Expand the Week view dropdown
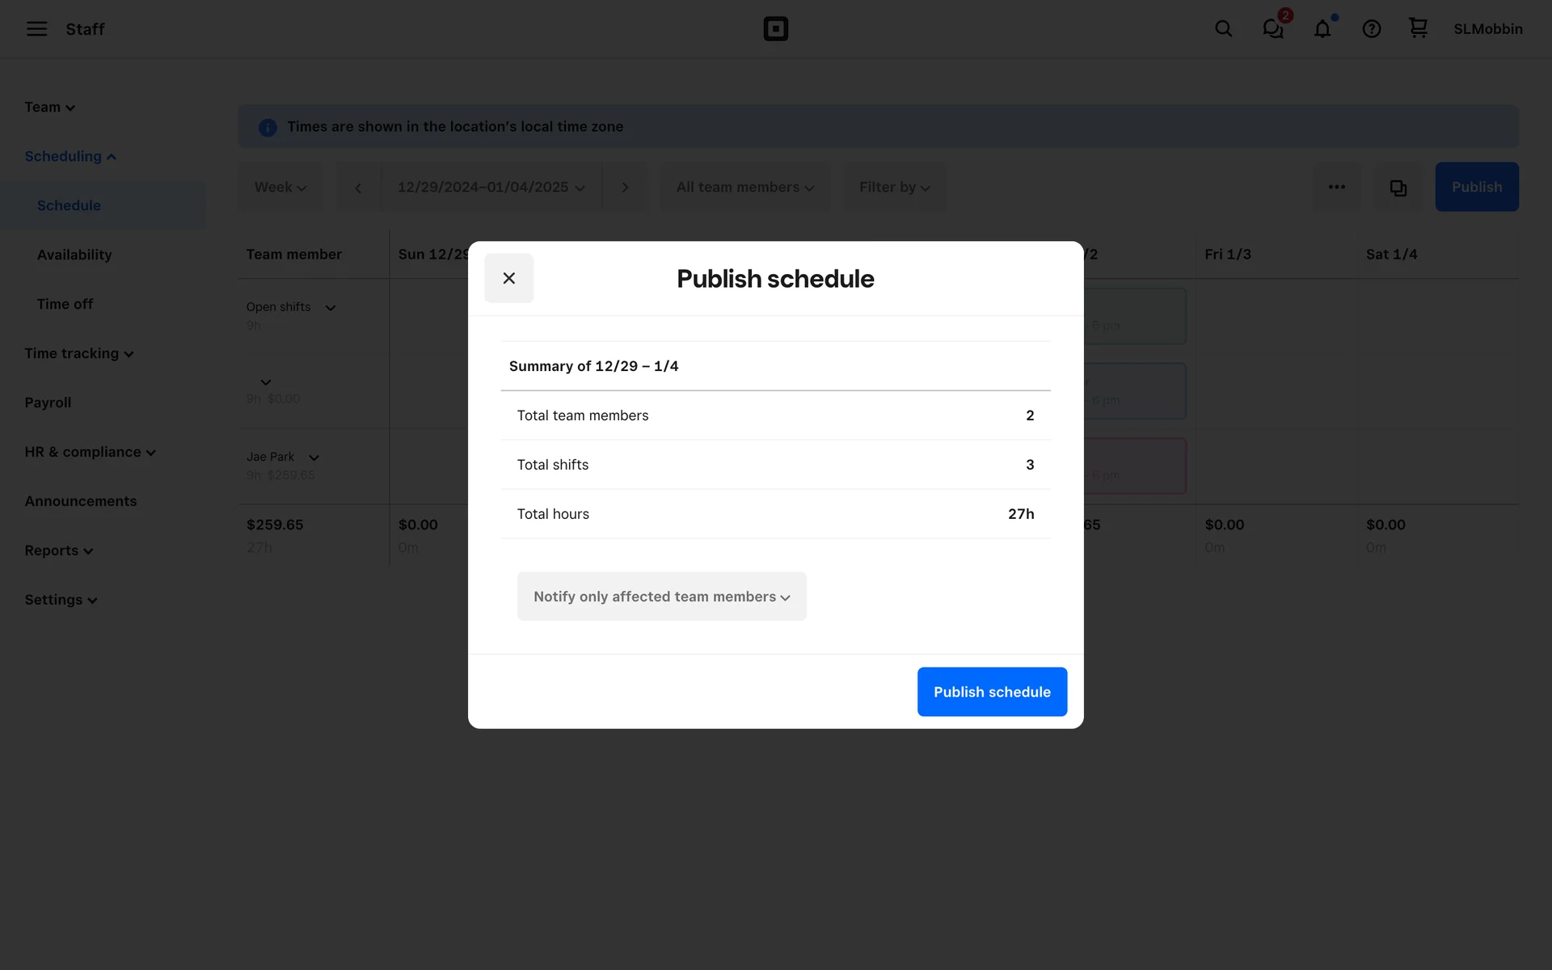This screenshot has width=1552, height=970. (x=280, y=188)
